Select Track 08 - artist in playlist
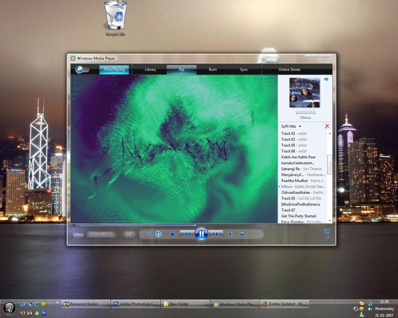Viewport: 398px width, 318px height. [294, 151]
